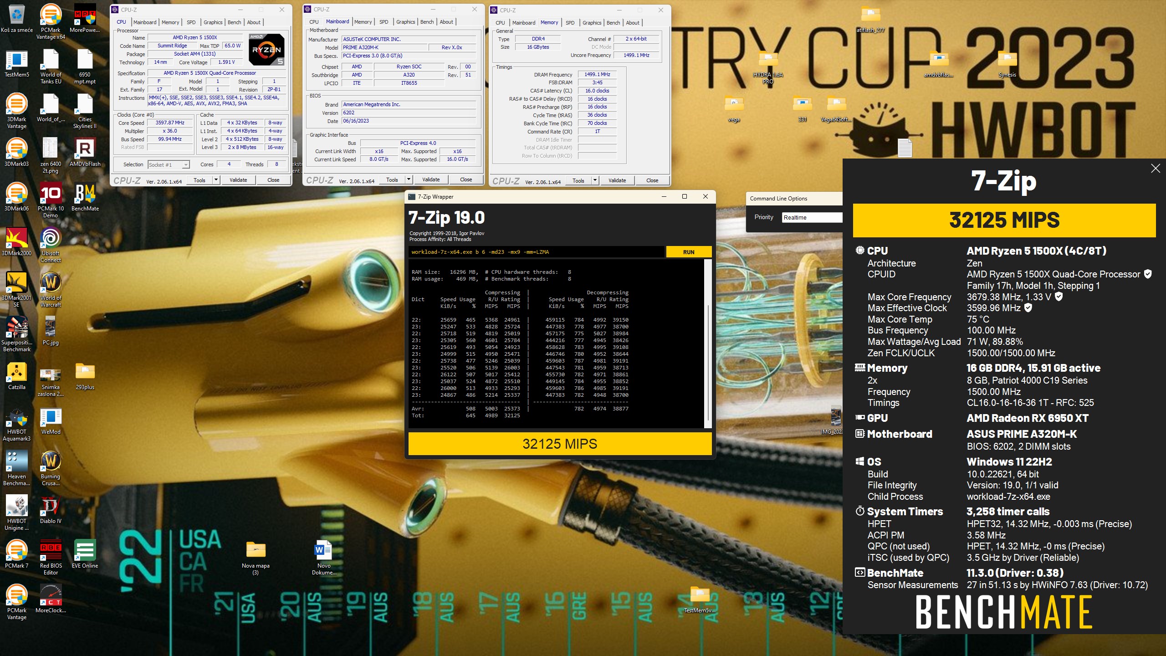Click the 7-Zip command line input field
The image size is (1166, 656).
point(537,252)
